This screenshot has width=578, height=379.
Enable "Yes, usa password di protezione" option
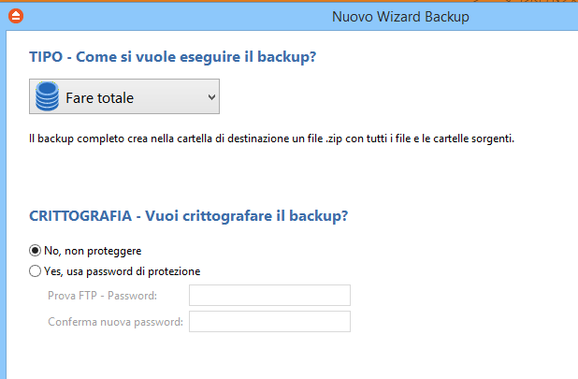(x=36, y=271)
